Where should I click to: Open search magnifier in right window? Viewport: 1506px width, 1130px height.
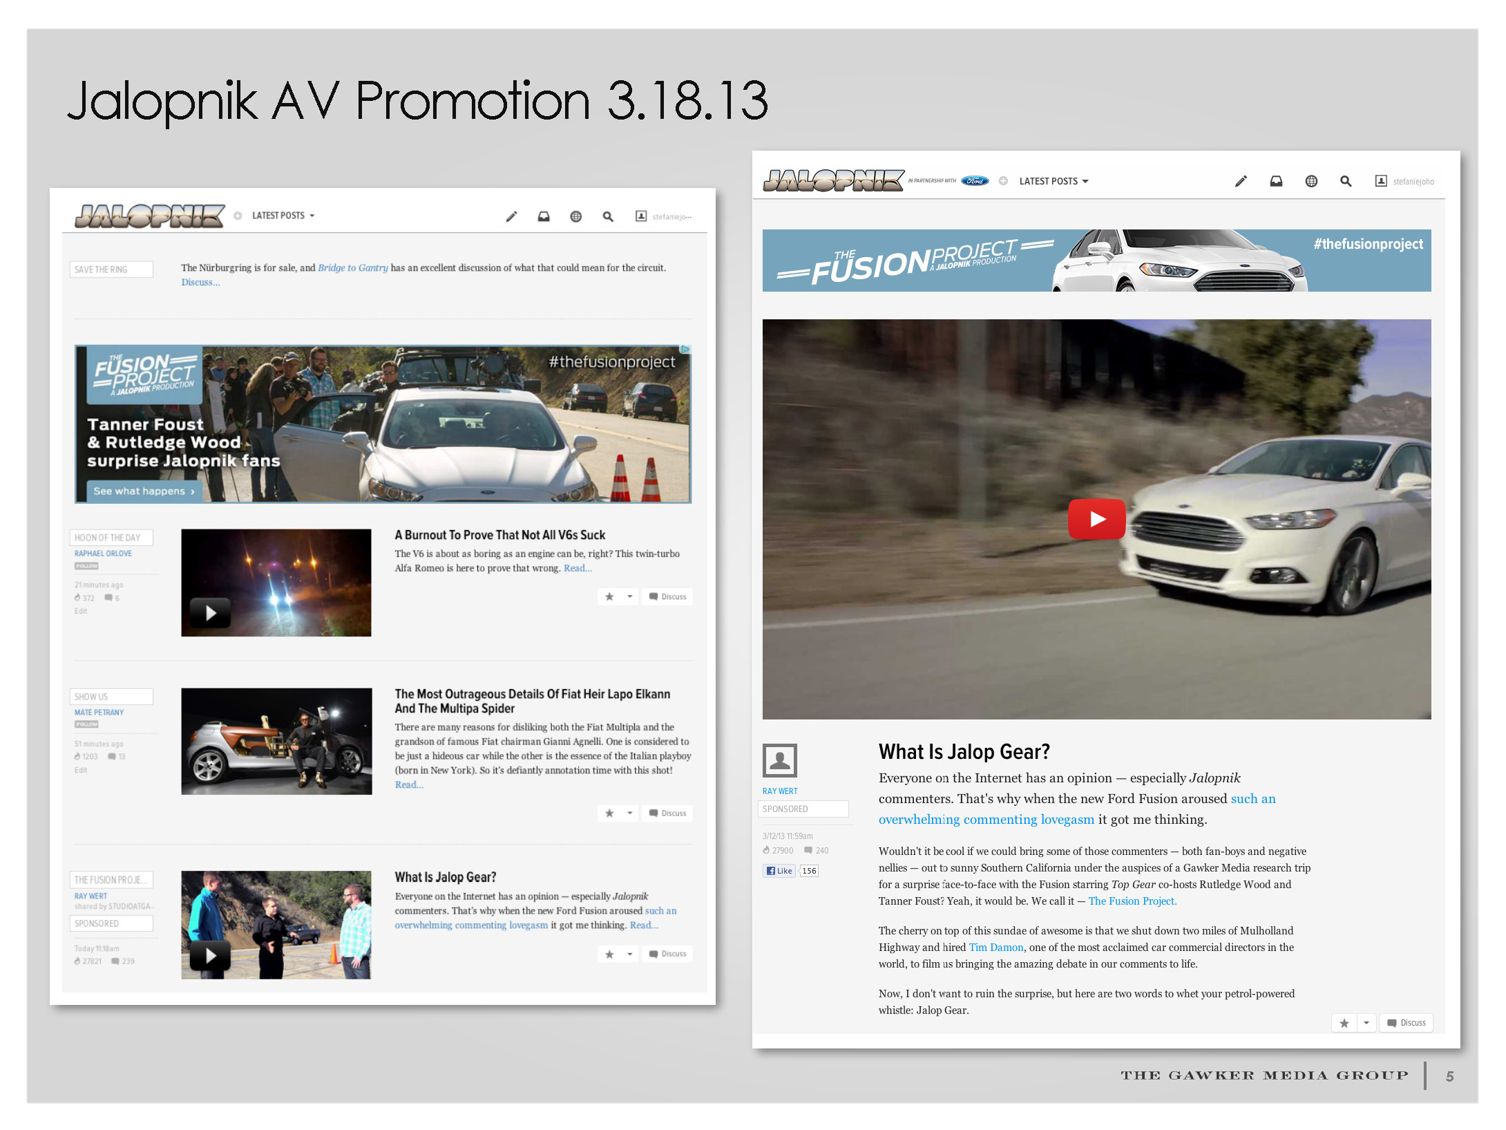[1346, 181]
